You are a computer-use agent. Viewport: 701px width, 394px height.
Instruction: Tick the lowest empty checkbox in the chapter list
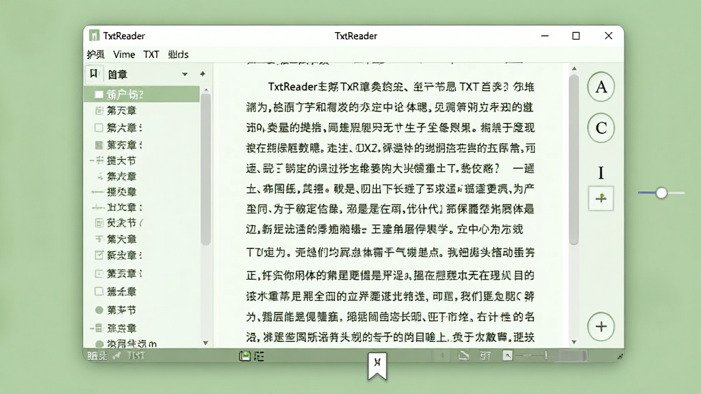click(99, 291)
